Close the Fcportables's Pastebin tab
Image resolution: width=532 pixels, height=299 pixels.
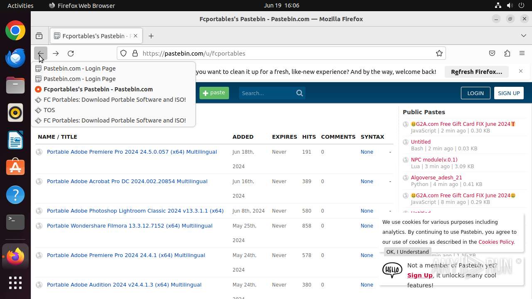(x=135, y=36)
